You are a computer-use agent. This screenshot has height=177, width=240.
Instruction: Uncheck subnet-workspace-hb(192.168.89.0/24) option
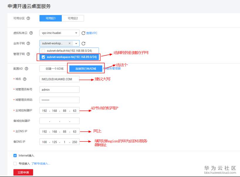(43, 57)
